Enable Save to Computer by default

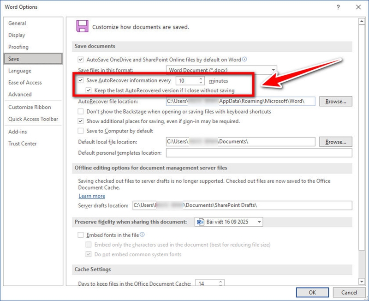point(80,131)
